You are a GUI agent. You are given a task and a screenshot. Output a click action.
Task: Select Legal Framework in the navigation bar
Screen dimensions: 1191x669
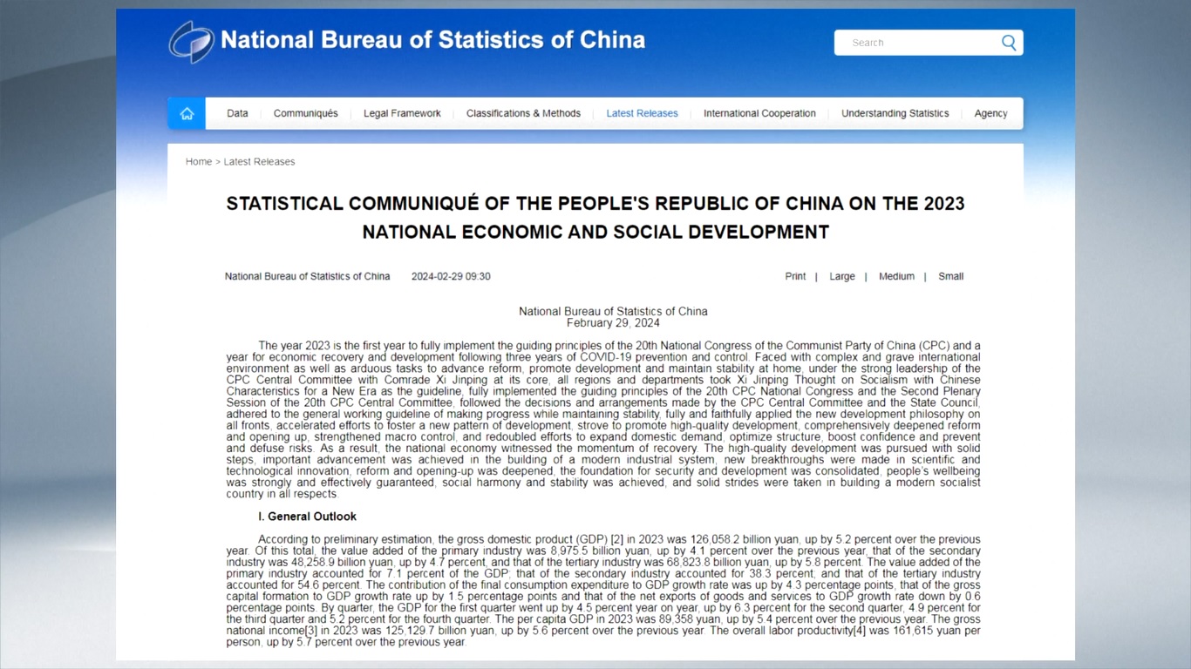(x=402, y=113)
